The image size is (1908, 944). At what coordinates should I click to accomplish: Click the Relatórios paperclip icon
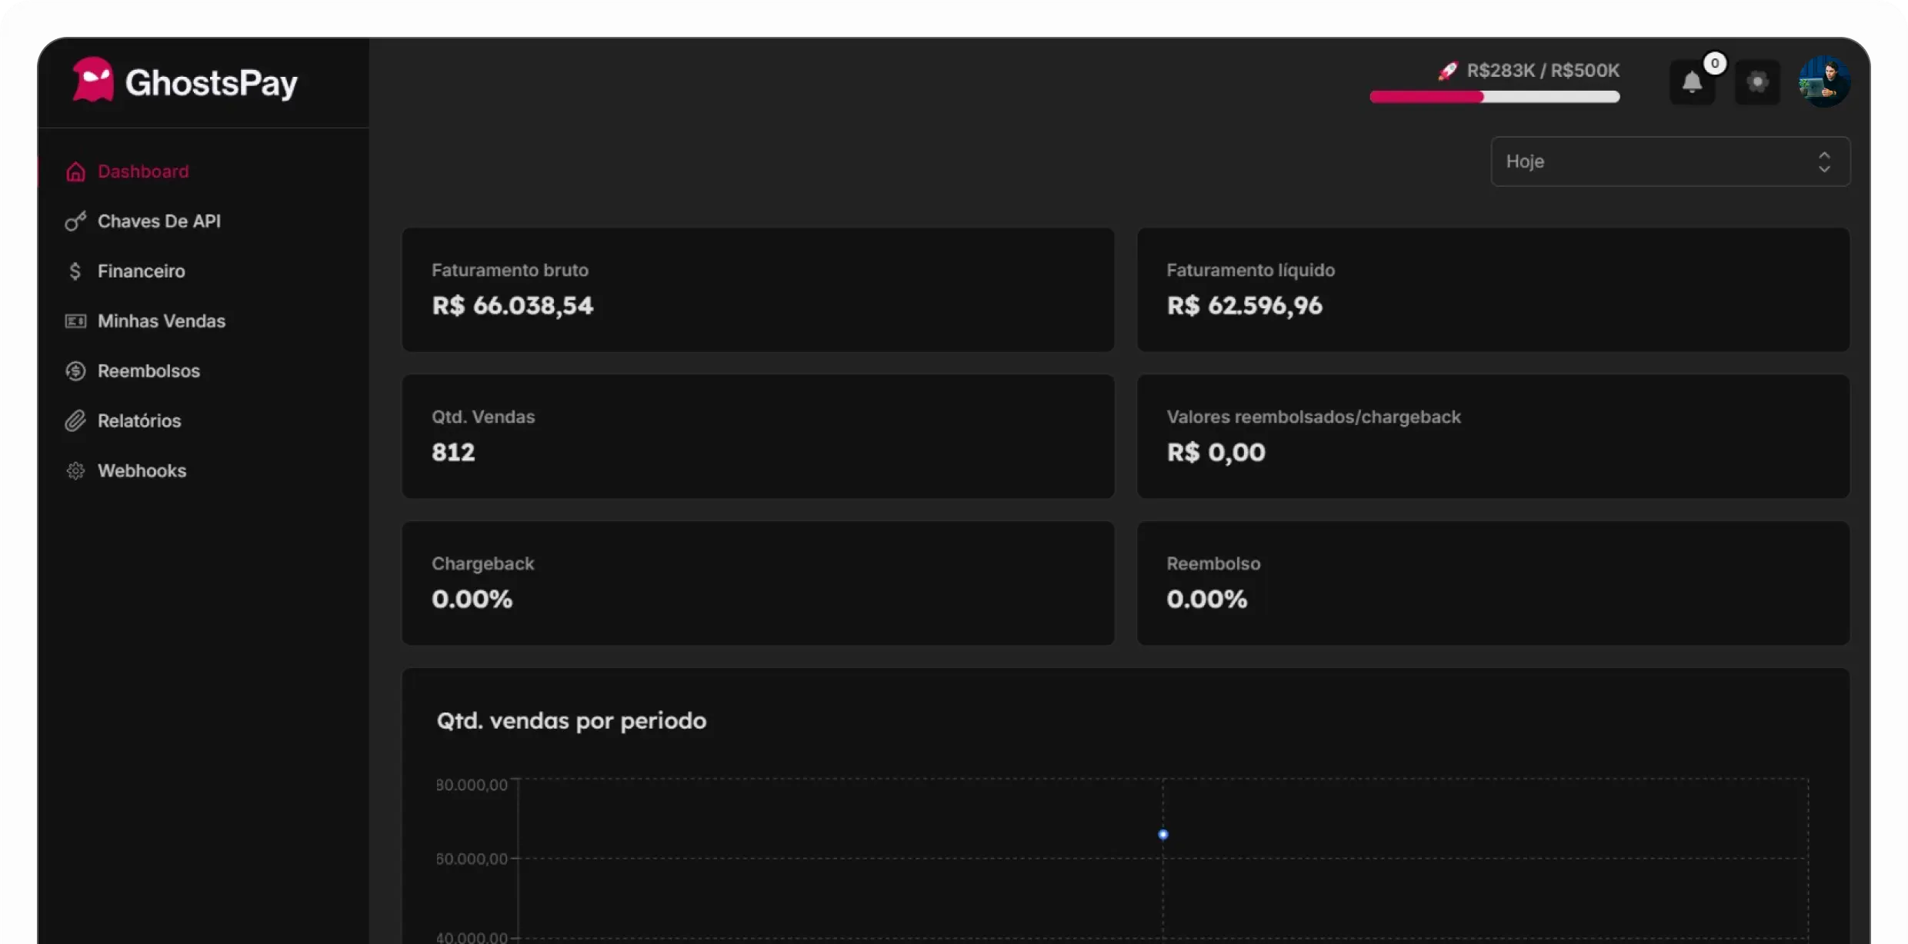click(75, 420)
